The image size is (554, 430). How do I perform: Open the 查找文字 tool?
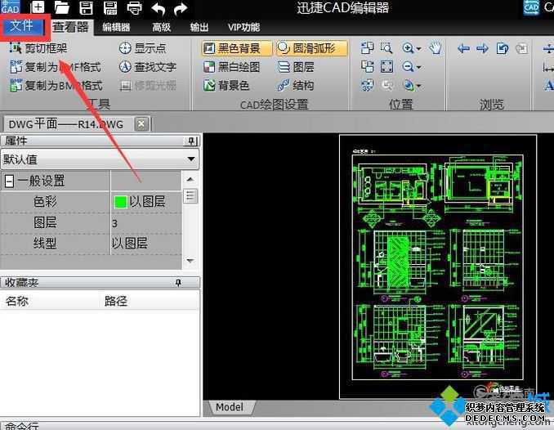pos(148,67)
